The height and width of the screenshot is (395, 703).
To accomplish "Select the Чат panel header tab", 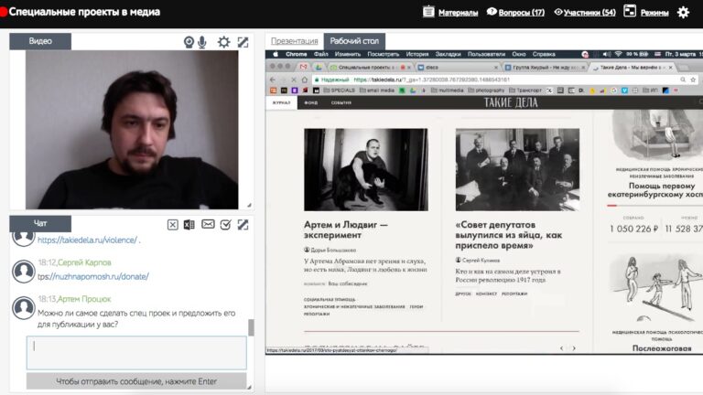I will click(x=40, y=223).
